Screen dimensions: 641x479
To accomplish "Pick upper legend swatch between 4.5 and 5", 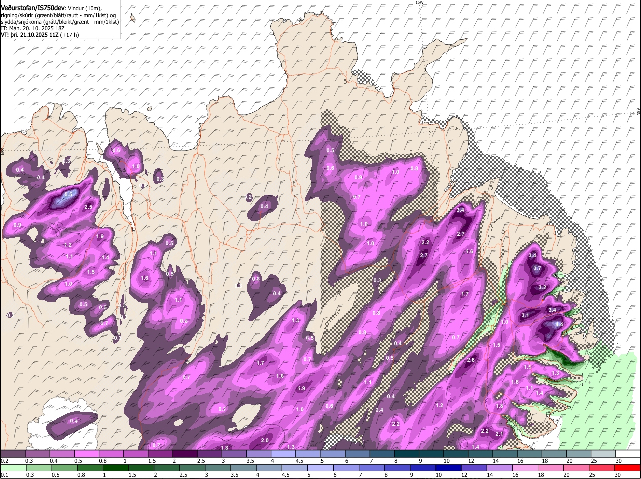I will pyautogui.click(x=308, y=453).
